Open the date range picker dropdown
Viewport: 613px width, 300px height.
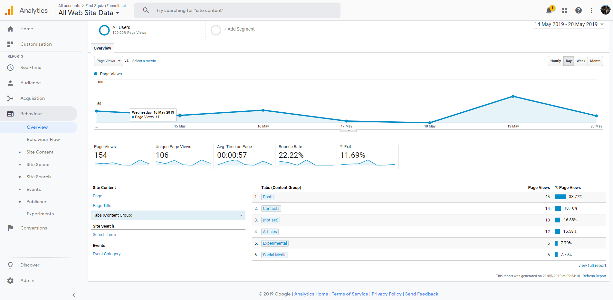[x=569, y=24]
